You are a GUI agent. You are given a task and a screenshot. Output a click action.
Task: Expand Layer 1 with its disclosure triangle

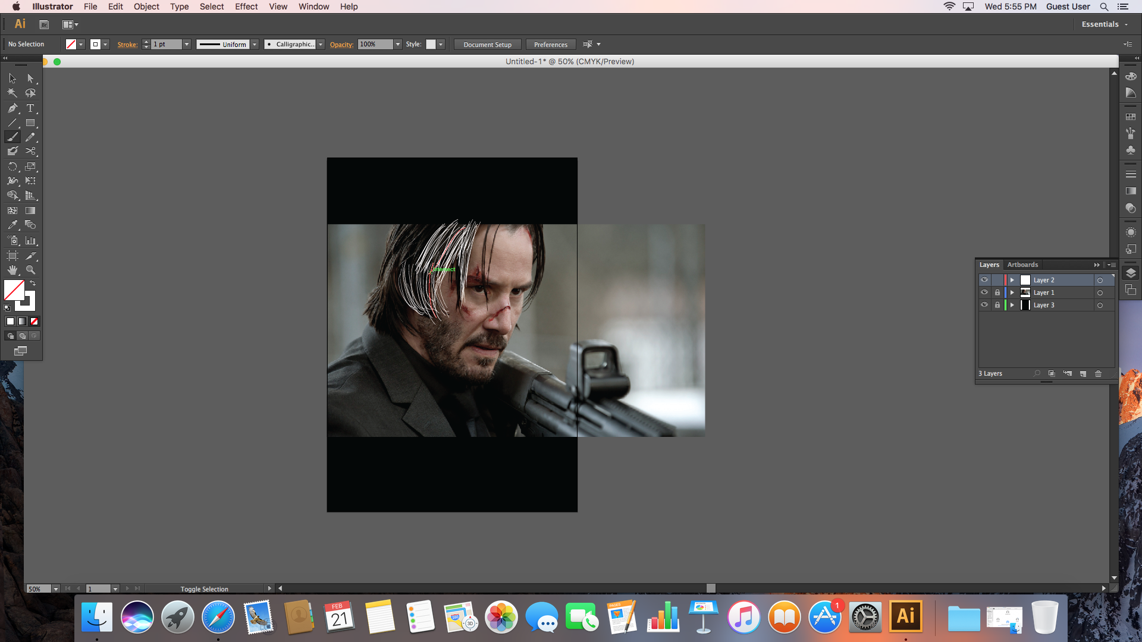1012,292
